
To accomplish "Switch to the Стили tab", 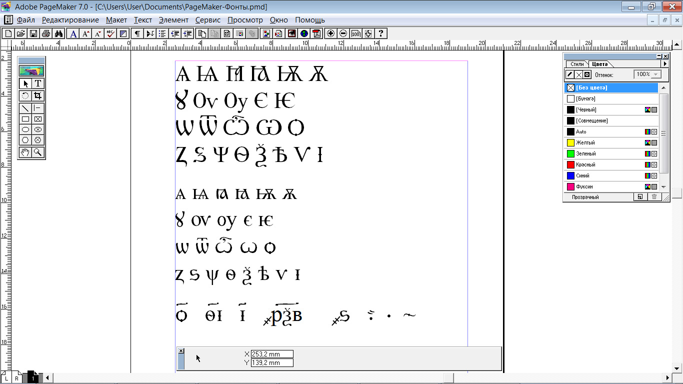I will (x=577, y=64).
